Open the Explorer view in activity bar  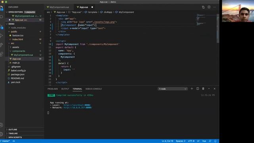2,8
